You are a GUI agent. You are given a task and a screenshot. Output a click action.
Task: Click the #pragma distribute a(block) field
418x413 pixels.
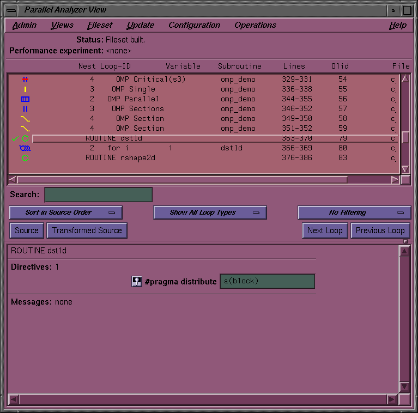pyautogui.click(x=268, y=281)
